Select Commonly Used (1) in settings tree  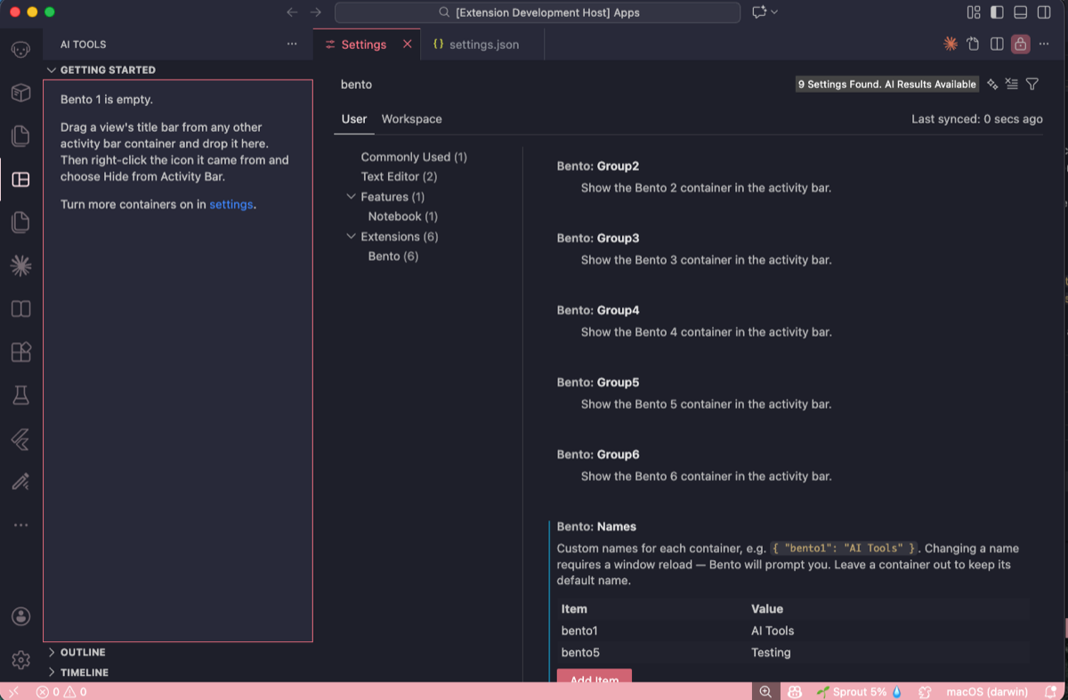pos(414,157)
